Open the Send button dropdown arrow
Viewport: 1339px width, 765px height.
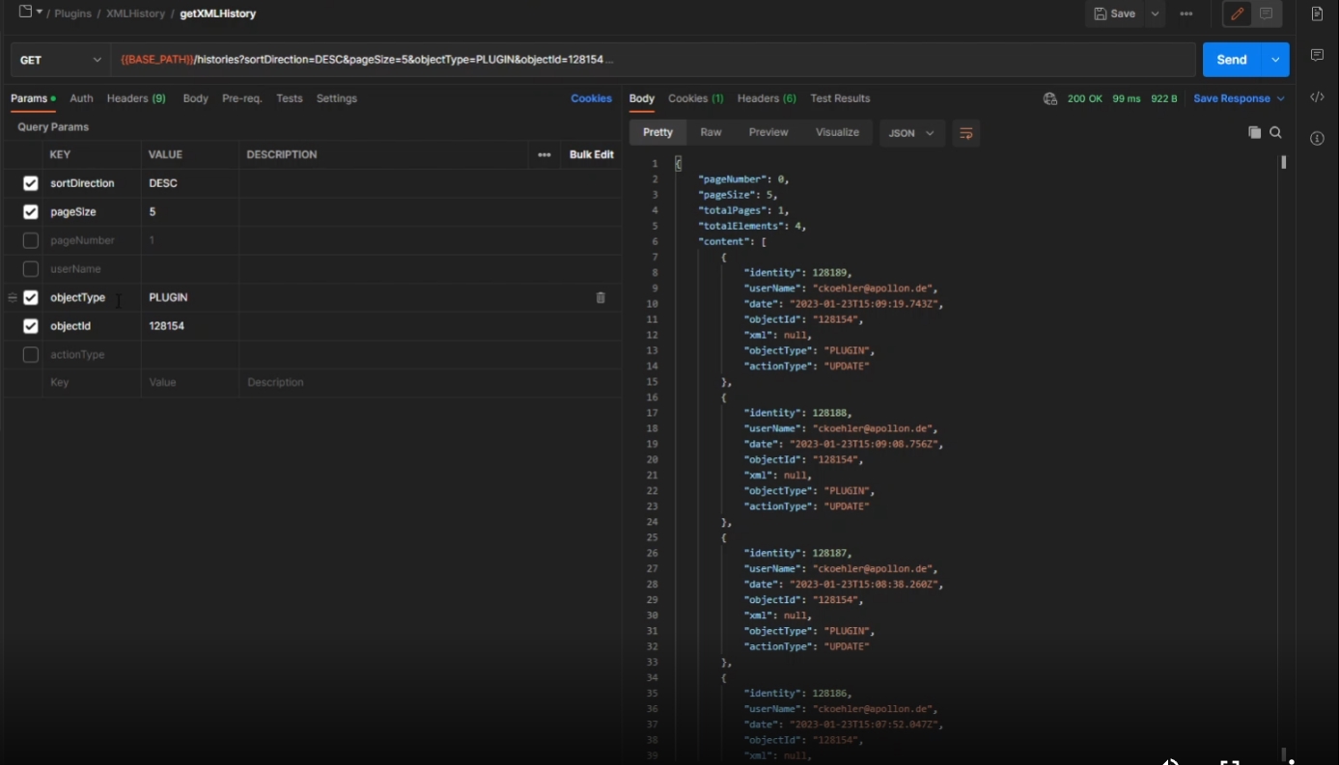[x=1275, y=60]
